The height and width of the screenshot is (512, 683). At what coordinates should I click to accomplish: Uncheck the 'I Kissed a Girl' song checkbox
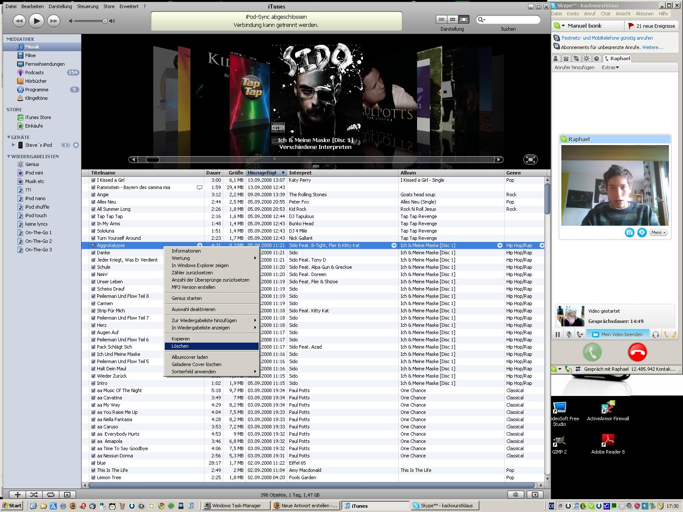coord(93,180)
